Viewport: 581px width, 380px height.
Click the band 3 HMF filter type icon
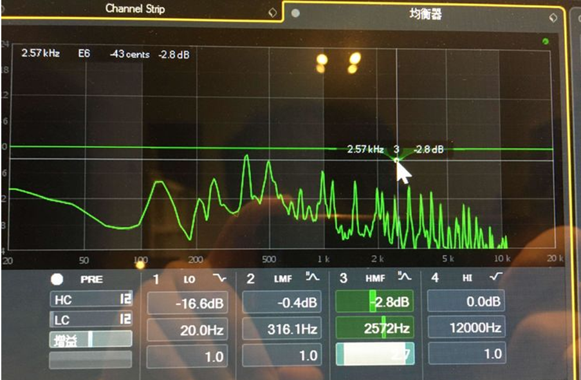click(x=405, y=278)
